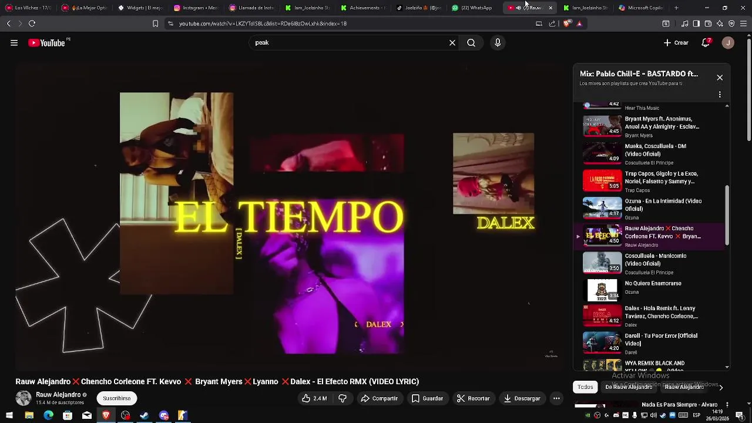Switch to the Los Vilchez tab

click(x=28, y=8)
